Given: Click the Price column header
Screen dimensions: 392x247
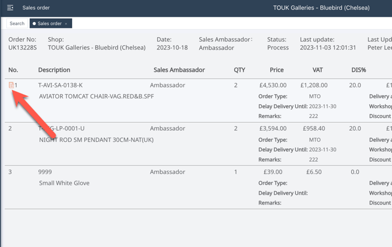Looking at the screenshot, I should [277, 70].
